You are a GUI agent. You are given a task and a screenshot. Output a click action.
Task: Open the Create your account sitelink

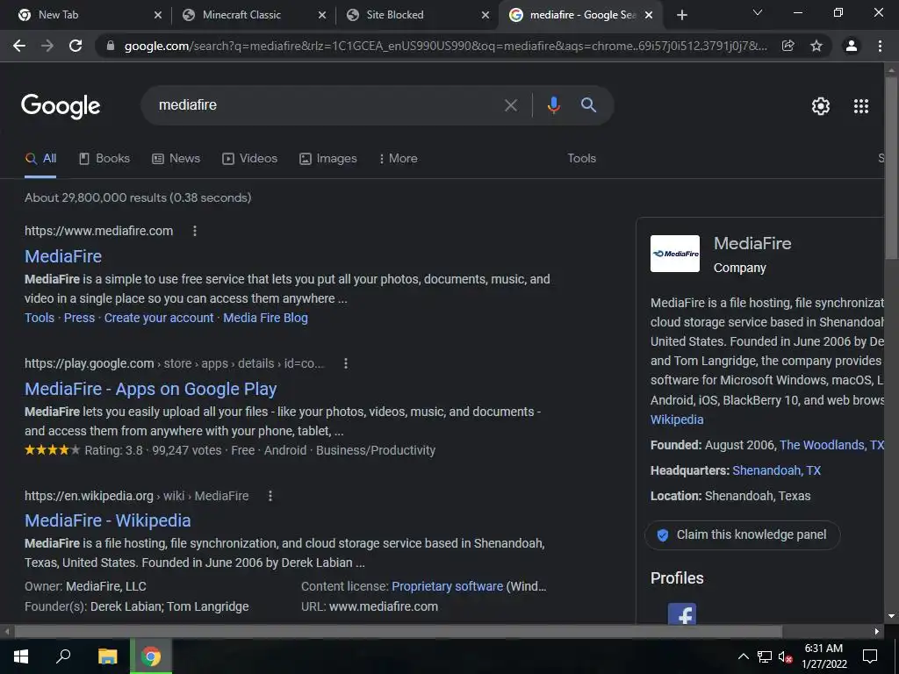point(159,318)
